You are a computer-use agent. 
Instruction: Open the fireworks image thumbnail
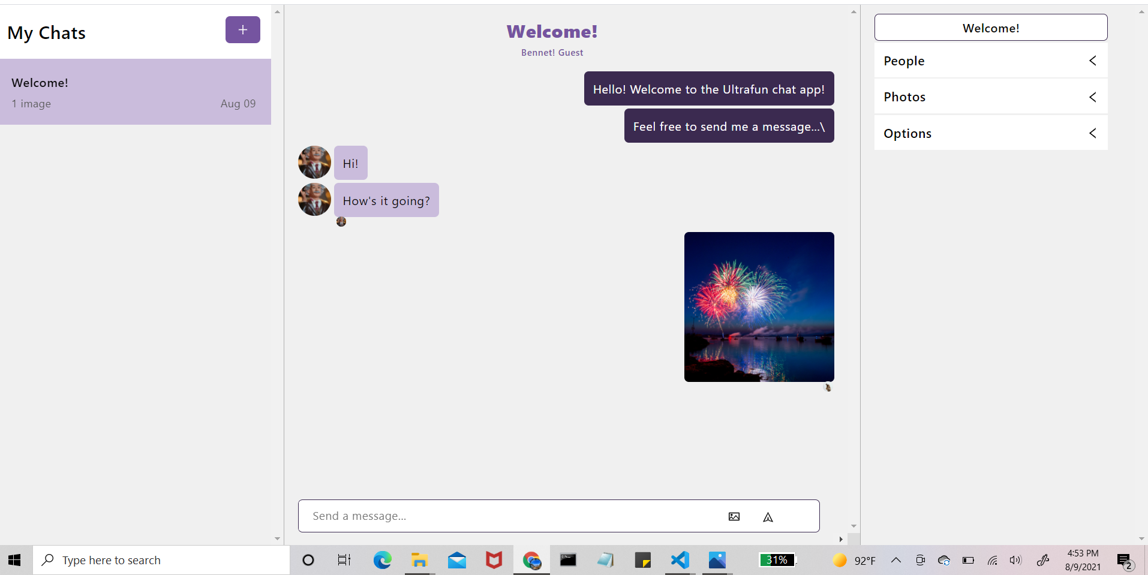(x=759, y=307)
